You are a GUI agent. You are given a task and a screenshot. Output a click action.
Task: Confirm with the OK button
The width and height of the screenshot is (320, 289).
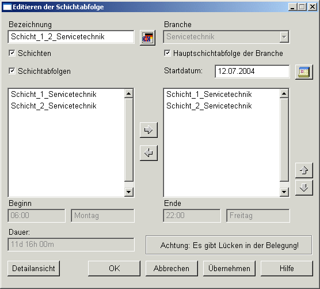pos(115,268)
